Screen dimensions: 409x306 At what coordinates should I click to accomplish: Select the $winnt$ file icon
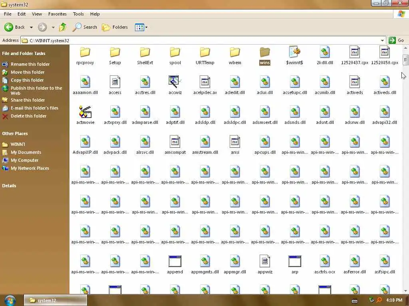295,52
